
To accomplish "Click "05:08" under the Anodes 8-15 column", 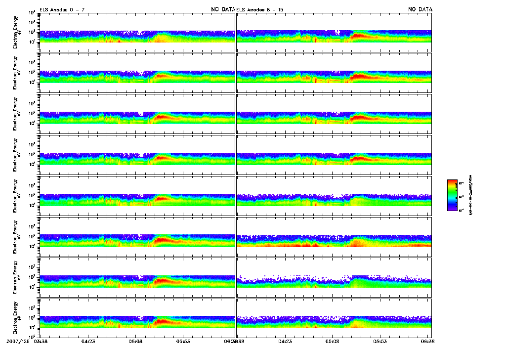I will (x=333, y=341).
